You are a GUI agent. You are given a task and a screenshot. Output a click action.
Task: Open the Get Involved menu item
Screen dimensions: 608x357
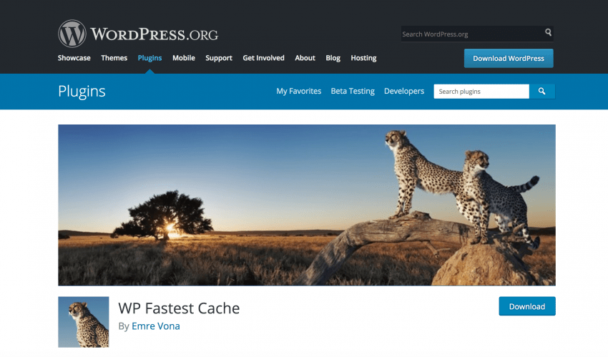[x=264, y=58]
